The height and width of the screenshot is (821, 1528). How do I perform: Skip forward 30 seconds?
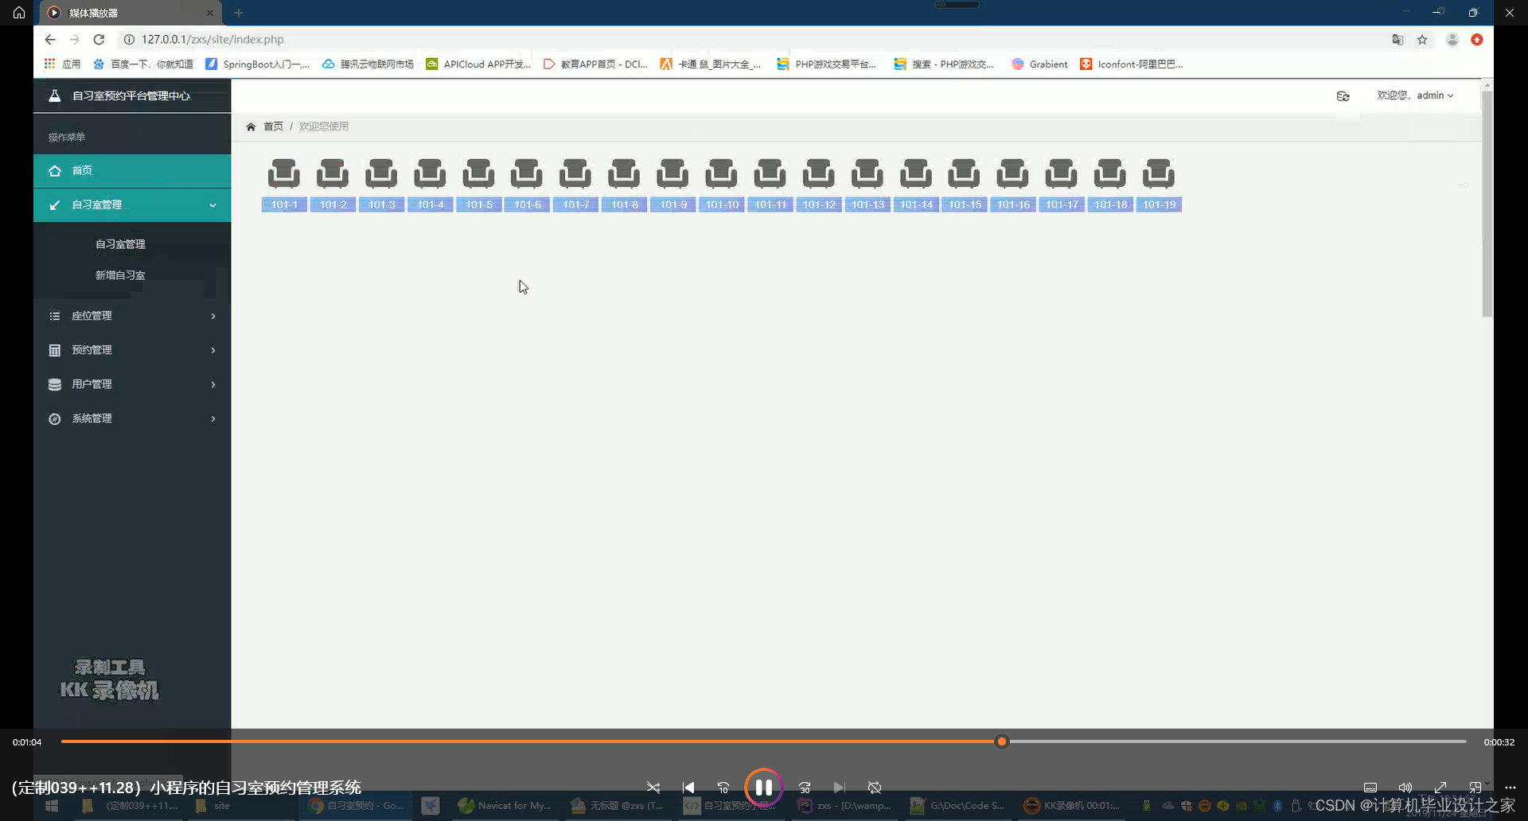(805, 788)
